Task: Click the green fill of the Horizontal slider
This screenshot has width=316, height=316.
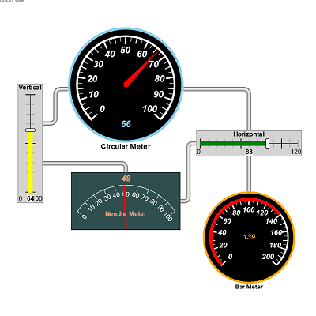Action: [233, 144]
